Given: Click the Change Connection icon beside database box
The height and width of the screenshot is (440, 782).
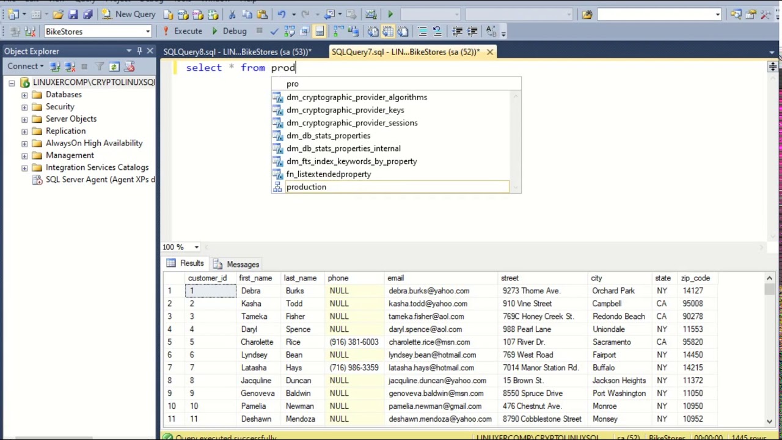Looking at the screenshot, I should point(29,31).
